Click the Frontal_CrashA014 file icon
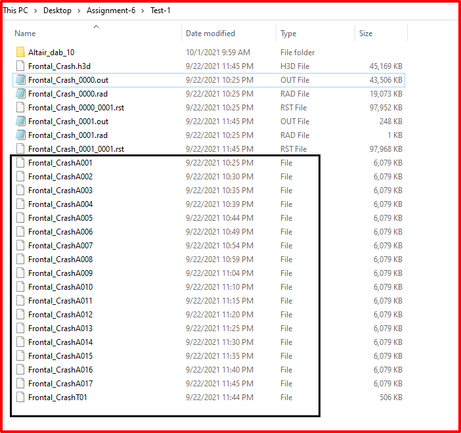 (20, 342)
